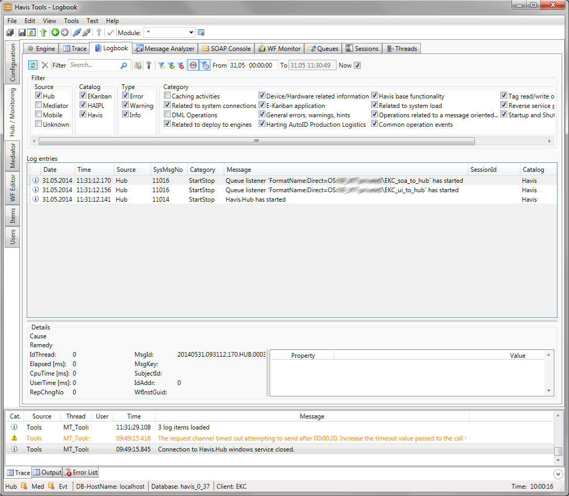Uncheck the Warning type checkbox
This screenshot has height=496, width=569.
coord(126,105)
